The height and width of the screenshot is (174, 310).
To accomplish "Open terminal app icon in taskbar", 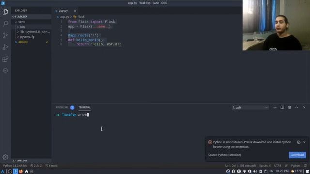I will (32, 171).
